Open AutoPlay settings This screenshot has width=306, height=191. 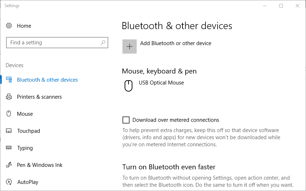pyautogui.click(x=28, y=182)
